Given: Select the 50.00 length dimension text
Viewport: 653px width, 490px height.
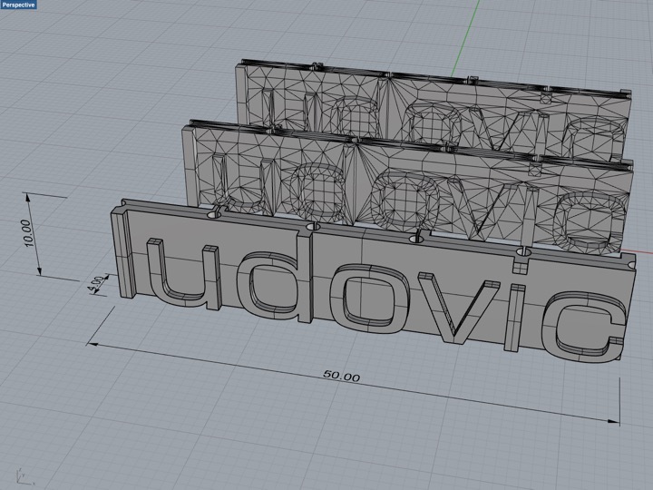Looking at the screenshot, I should point(341,376).
